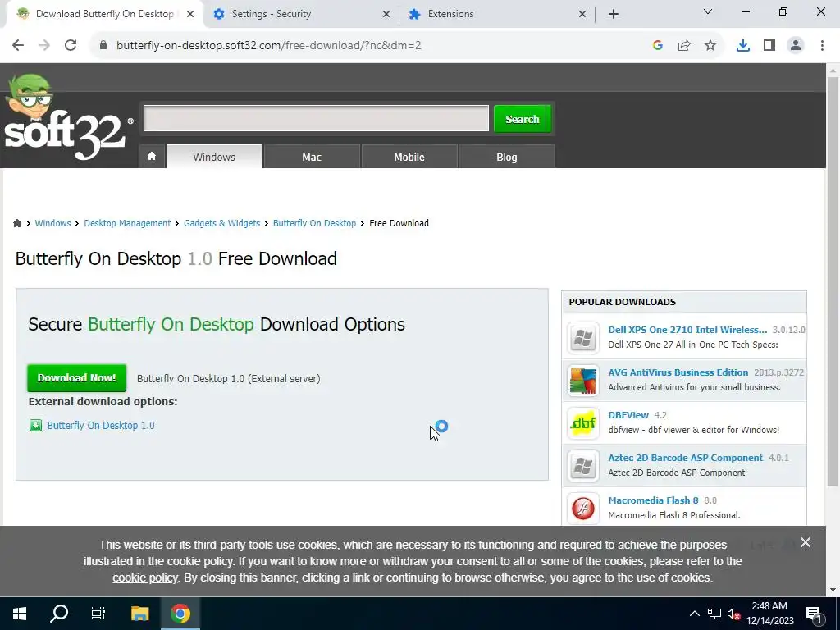
Task: Open Butterfly On Desktop breadcrumb link
Action: (314, 223)
